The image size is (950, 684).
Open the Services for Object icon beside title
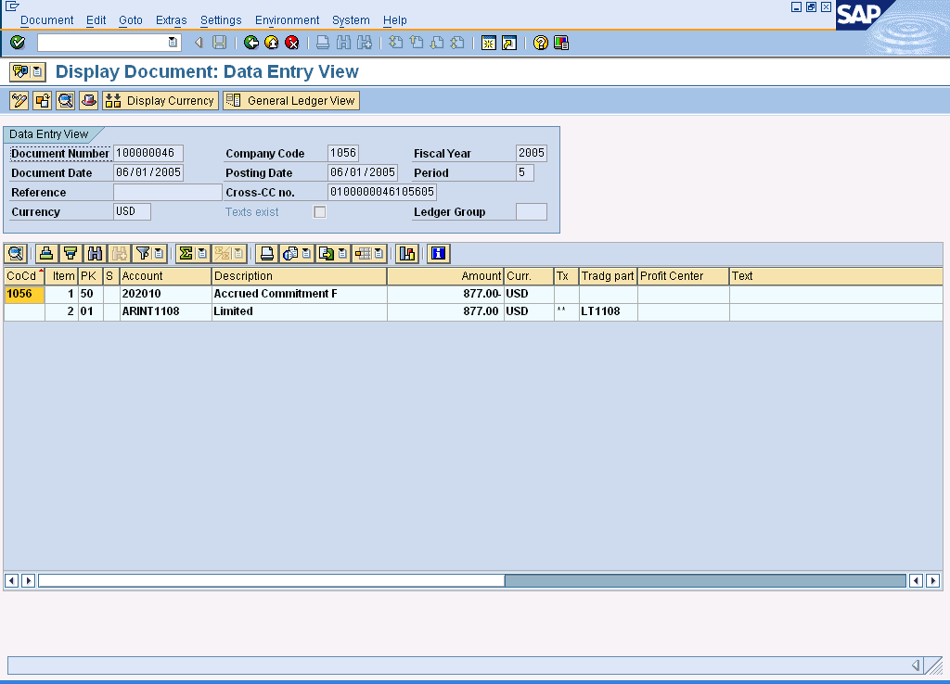click(x=20, y=72)
